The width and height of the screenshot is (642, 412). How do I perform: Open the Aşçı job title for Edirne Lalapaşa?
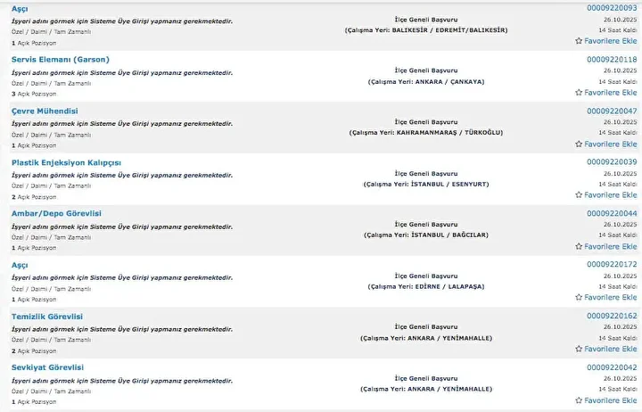(x=20, y=266)
